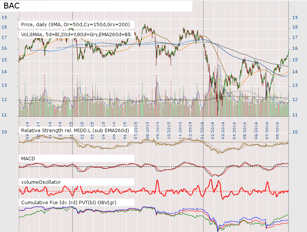The image size is (307, 232).
Task: Click the 01/2016 date axis label
Action: click(202, 131)
